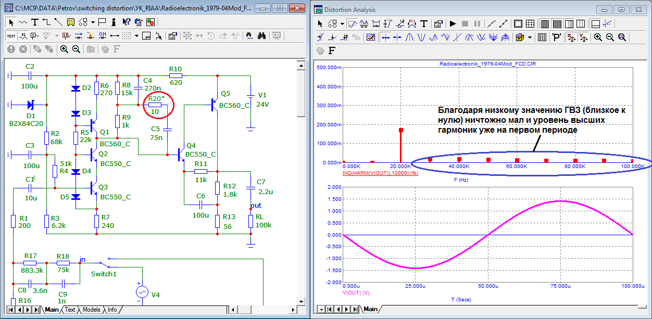Zoom in on the schematic
Image resolution: width=652 pixels, height=319 pixels.
click(64, 49)
